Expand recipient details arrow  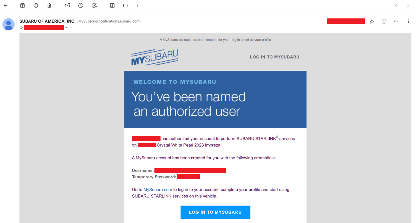click(66, 28)
